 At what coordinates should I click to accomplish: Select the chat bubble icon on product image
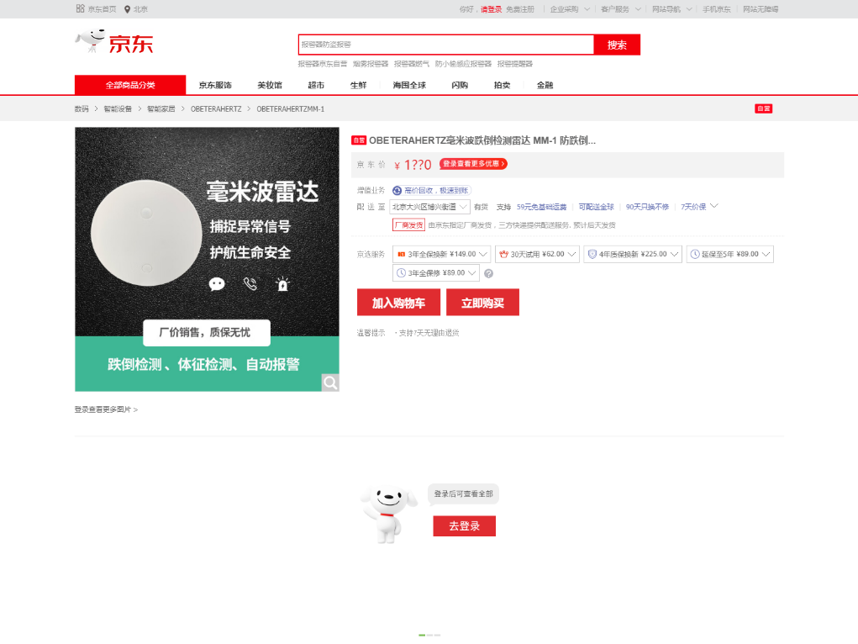(217, 284)
